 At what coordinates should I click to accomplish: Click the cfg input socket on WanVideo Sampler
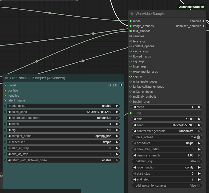pyautogui.click(x=130, y=113)
